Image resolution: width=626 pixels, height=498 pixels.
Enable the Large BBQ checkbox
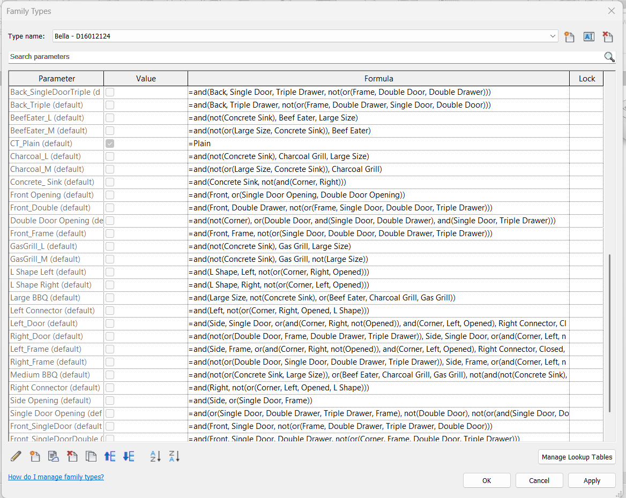110,298
